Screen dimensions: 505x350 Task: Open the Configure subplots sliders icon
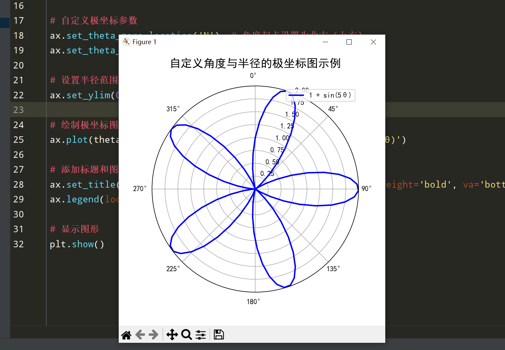[x=201, y=335]
